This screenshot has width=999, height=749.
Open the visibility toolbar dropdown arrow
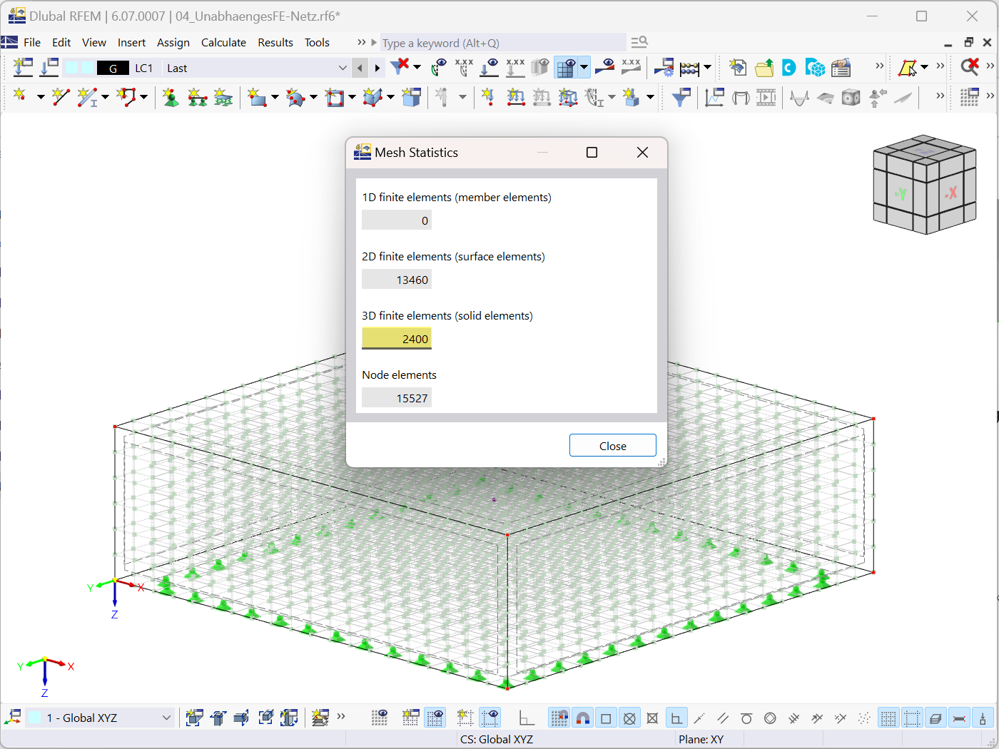tap(584, 67)
